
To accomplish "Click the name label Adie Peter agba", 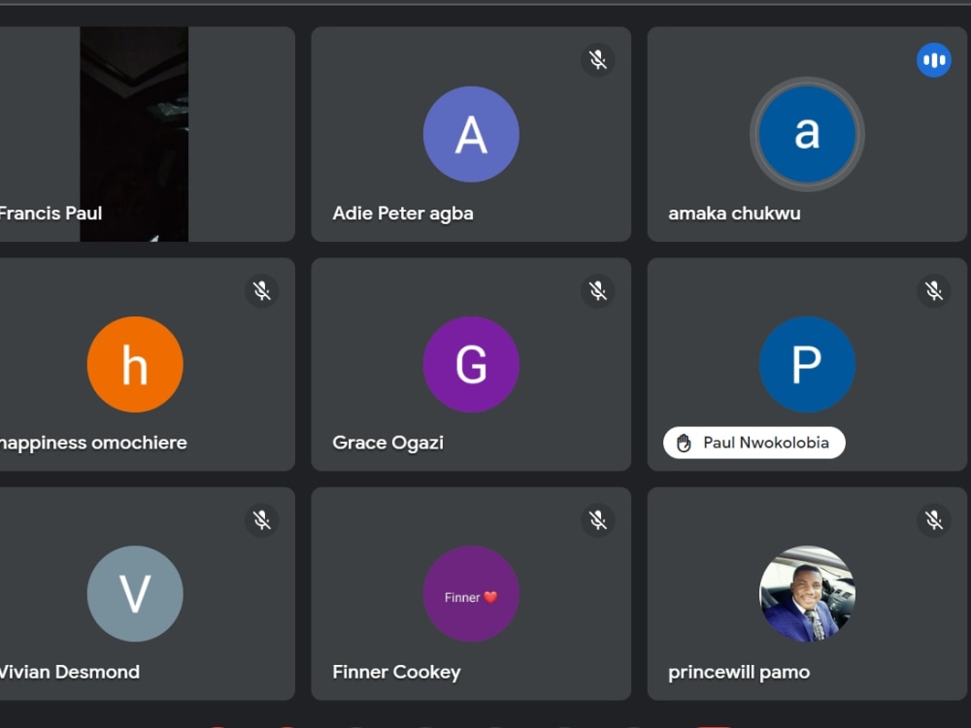I will tap(403, 214).
